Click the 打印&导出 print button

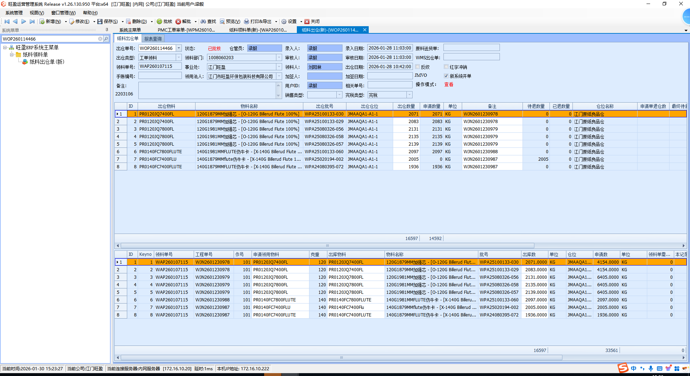pyautogui.click(x=258, y=22)
